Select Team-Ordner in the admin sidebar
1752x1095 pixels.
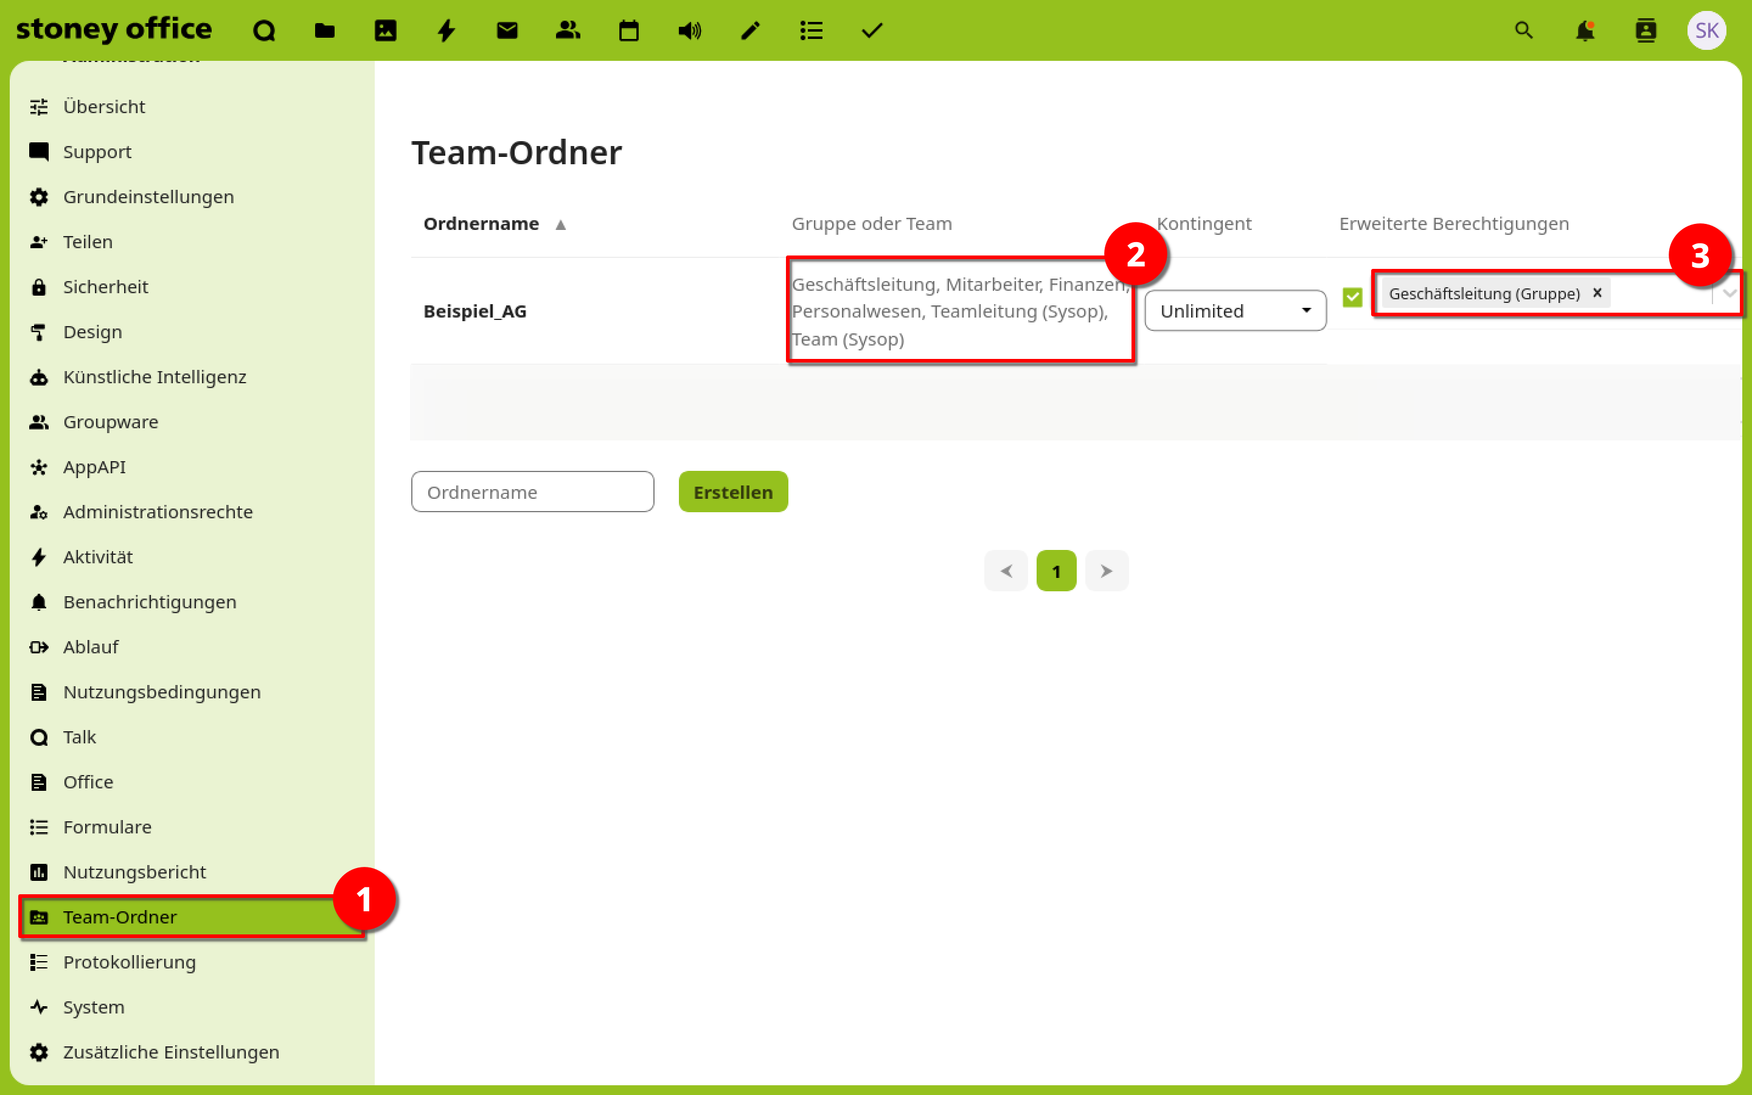120,917
